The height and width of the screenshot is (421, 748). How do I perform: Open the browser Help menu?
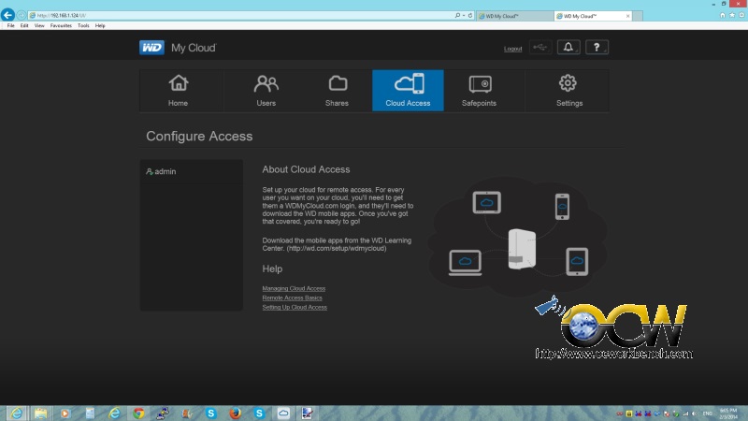(100, 26)
